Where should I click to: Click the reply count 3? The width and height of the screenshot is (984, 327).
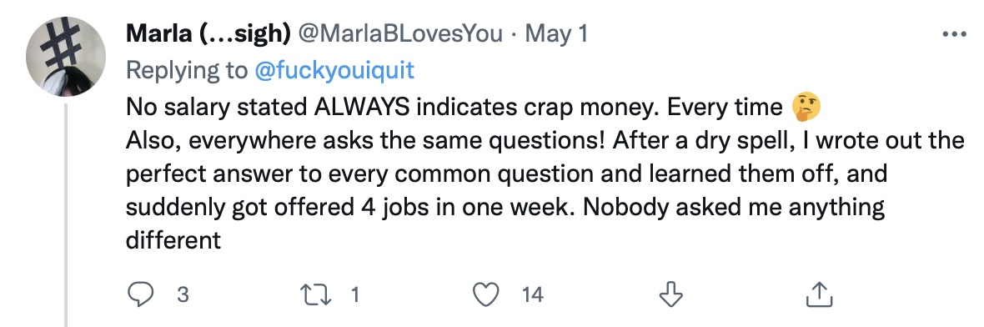coord(183,294)
